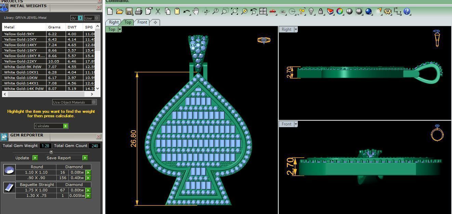
Task: Click the red car icon
Action: pyautogui.click(x=272, y=11)
